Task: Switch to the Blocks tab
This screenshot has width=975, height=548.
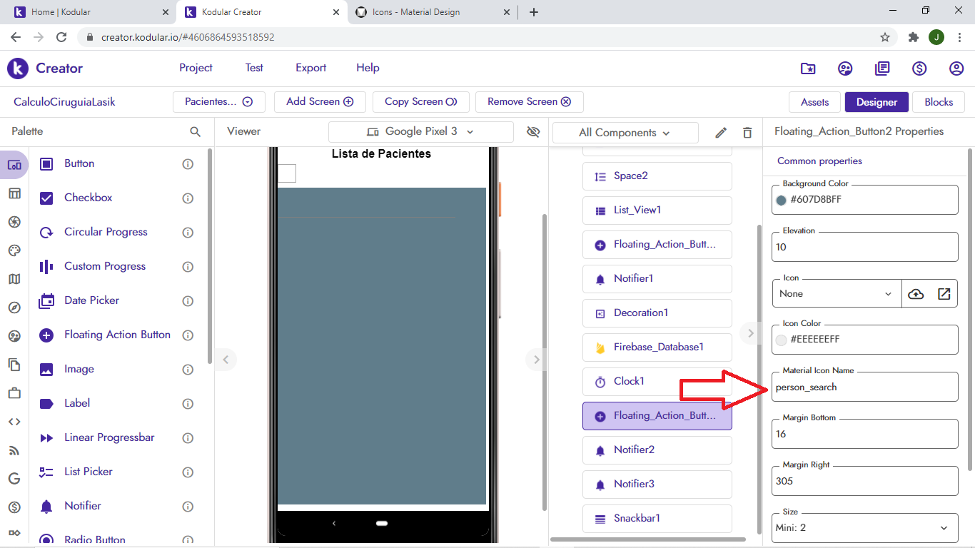Action: coord(939,102)
